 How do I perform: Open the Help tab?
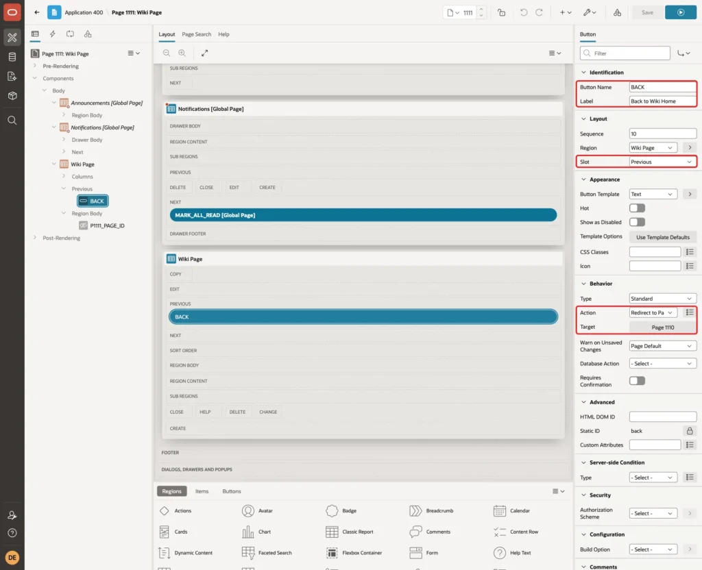[224, 34]
